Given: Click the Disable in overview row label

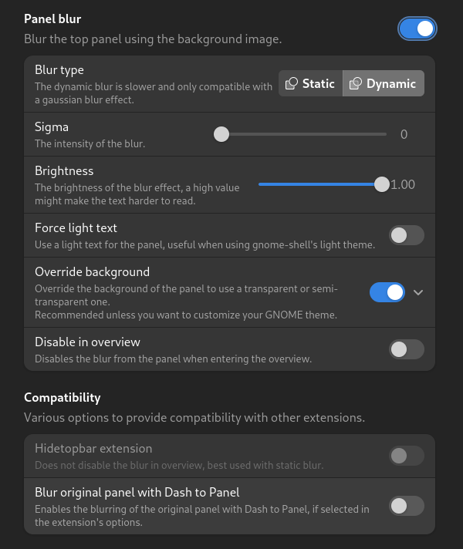Looking at the screenshot, I should pos(88,342).
